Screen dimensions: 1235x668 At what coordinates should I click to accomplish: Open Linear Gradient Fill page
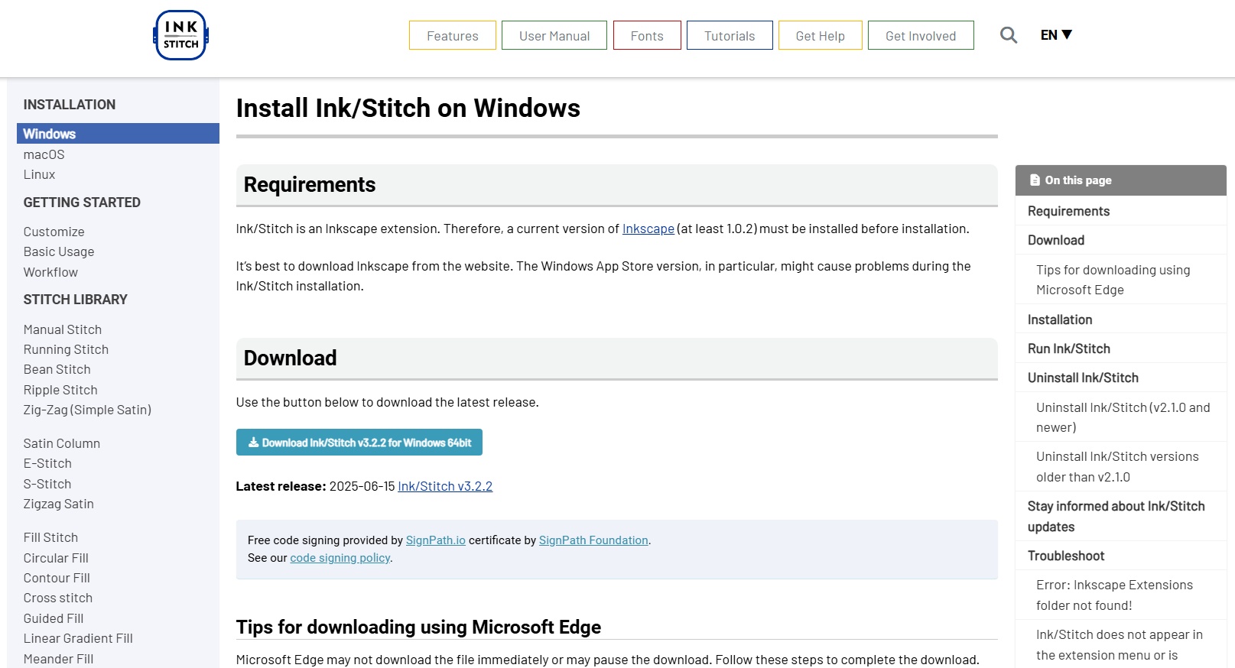click(x=78, y=638)
